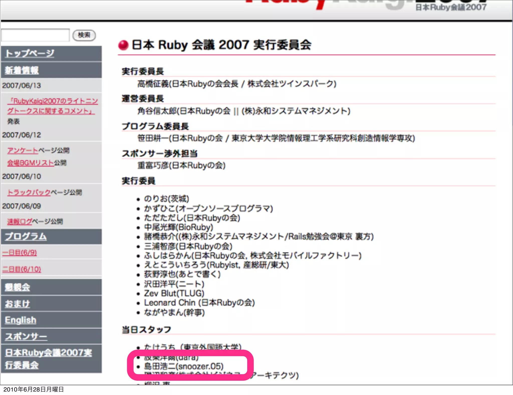Open the トラックバック link
Image resolution: width=513 pixels, height=395 pixels.
(x=29, y=192)
